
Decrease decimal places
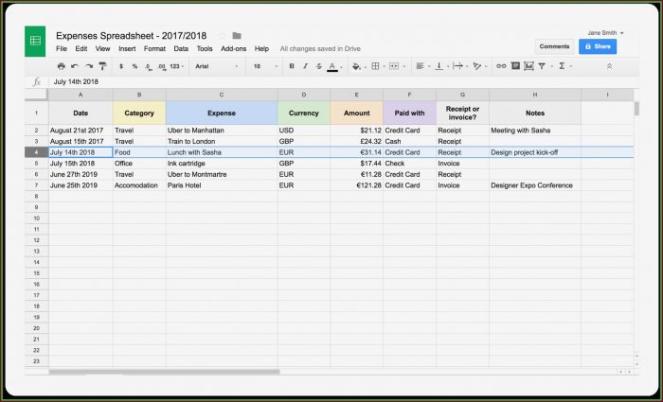[x=149, y=67]
